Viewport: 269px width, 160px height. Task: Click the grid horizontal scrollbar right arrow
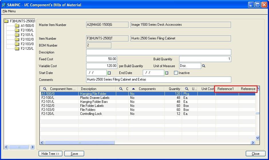coord(252,143)
